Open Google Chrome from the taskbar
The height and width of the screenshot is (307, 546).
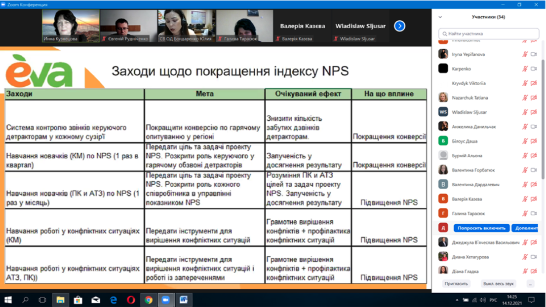point(149,300)
